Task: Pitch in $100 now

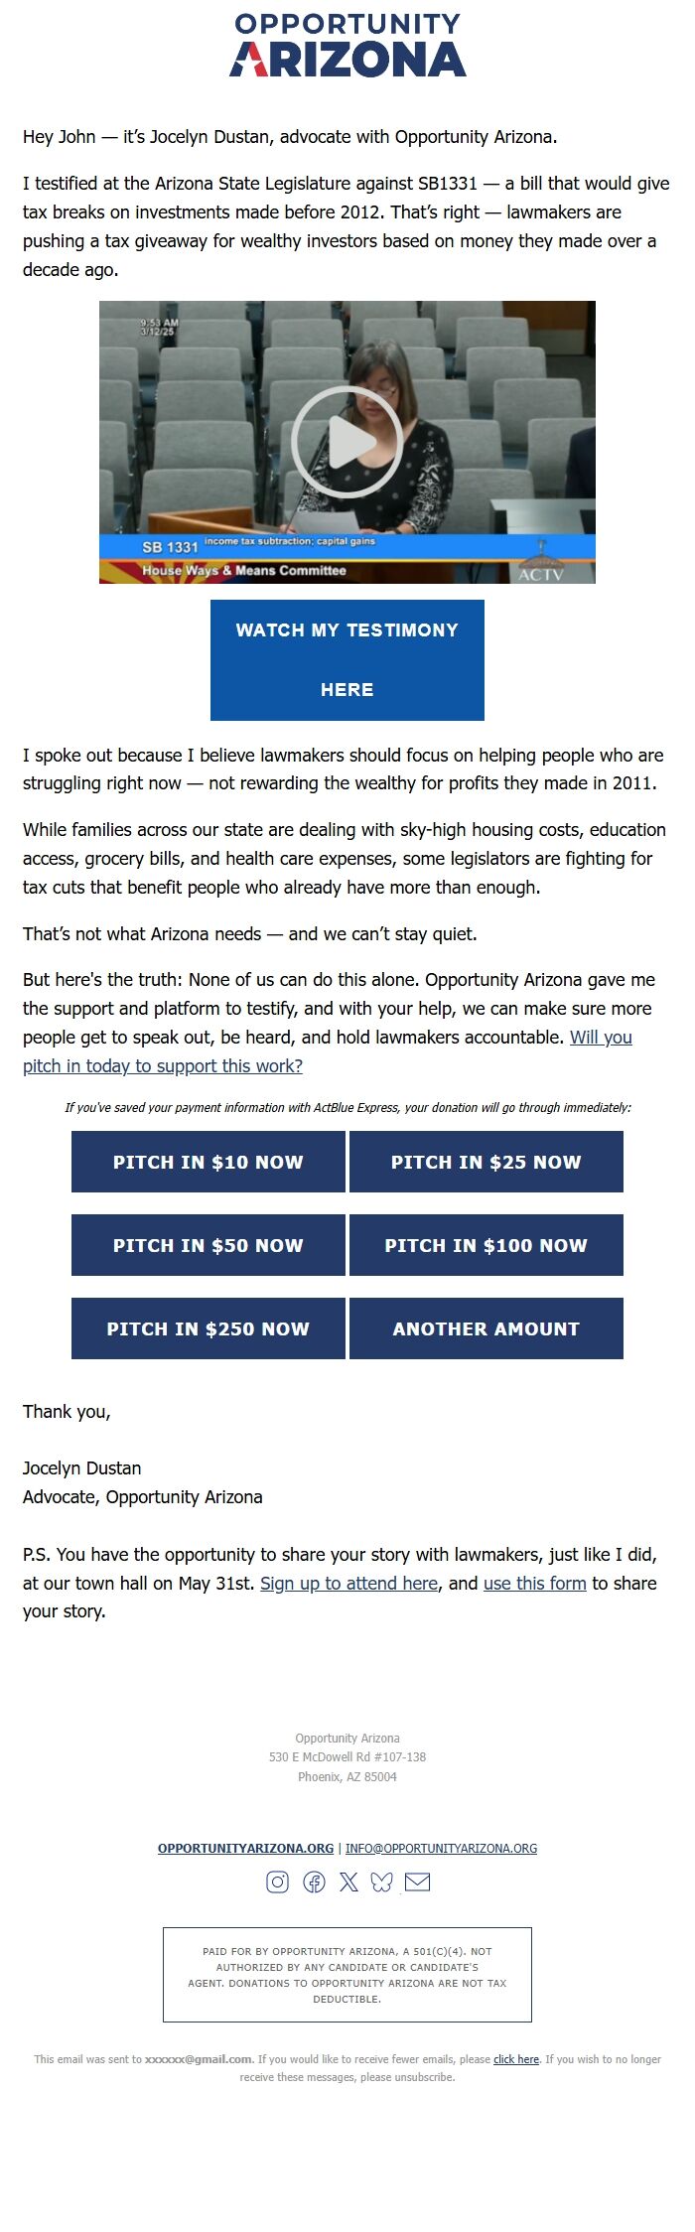Action: click(486, 1245)
